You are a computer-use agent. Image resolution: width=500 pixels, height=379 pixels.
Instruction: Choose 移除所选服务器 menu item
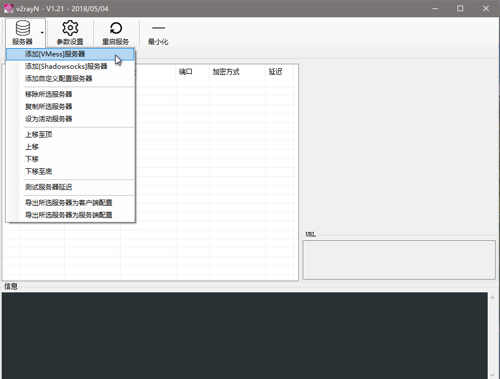point(70,94)
